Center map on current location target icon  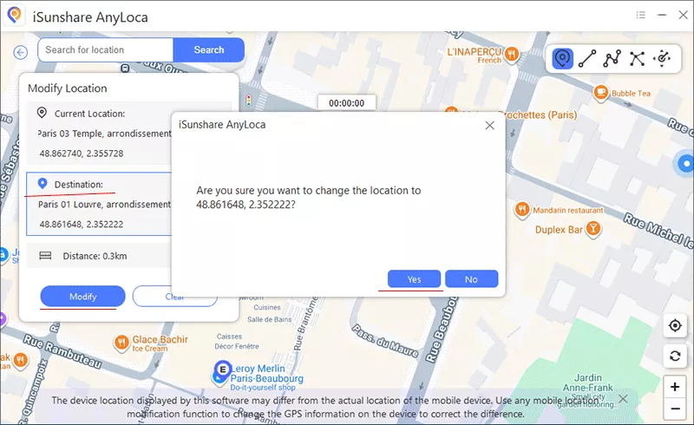675,326
